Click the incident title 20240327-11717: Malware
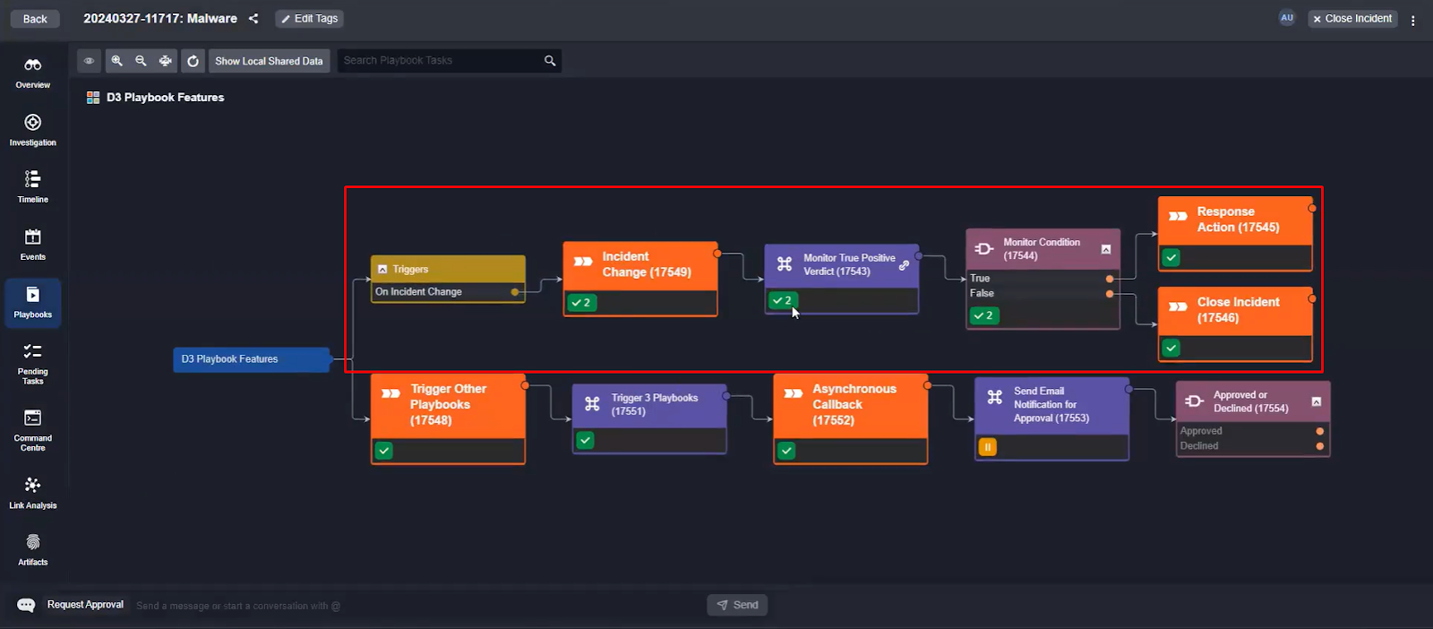 pos(160,18)
